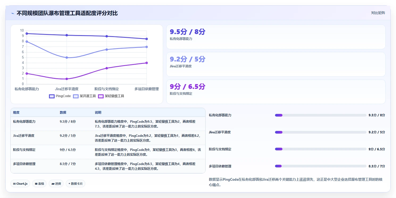Image resolution: width=396 pixels, height=198 pixels.
Task: Toggle the PingCode legend swatch in chart
Action: point(52,96)
